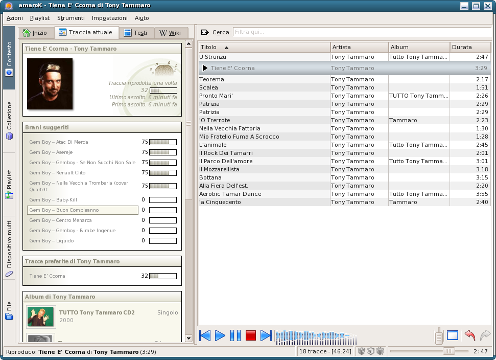Viewport: 496px width, 360px height.
Task: Open the Impostazioni menu
Action: click(x=109, y=18)
